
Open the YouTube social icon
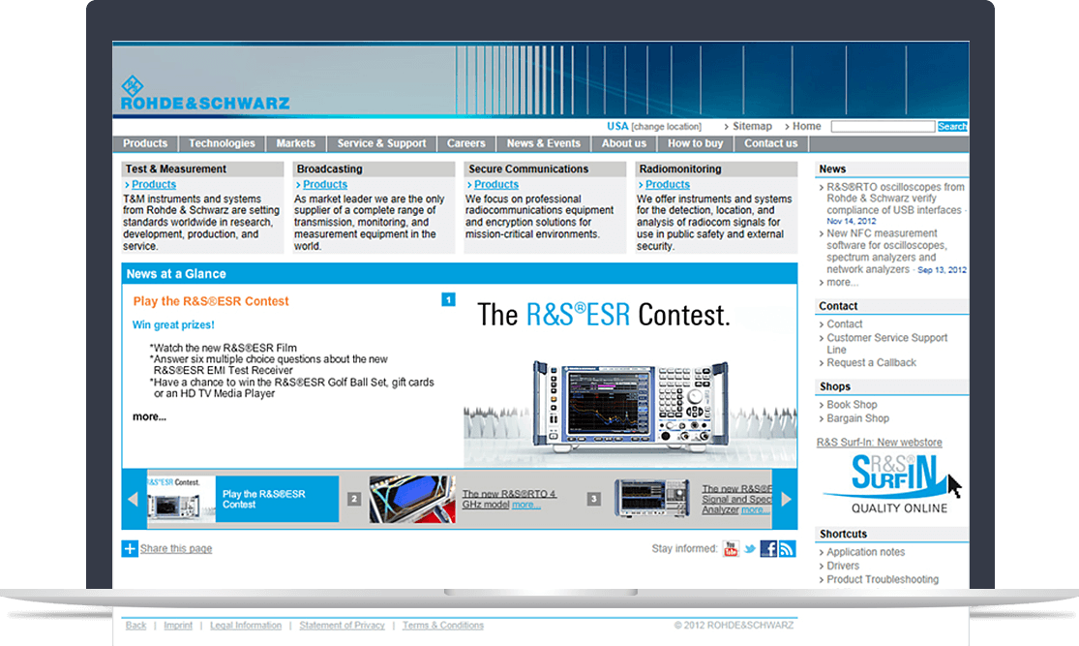pos(731,549)
